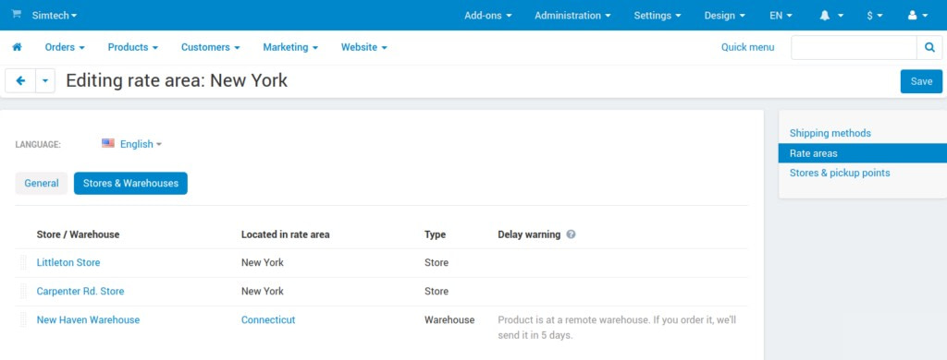Viewport: 947px width, 360px height.
Task: Expand the Settings menu
Action: click(x=658, y=16)
